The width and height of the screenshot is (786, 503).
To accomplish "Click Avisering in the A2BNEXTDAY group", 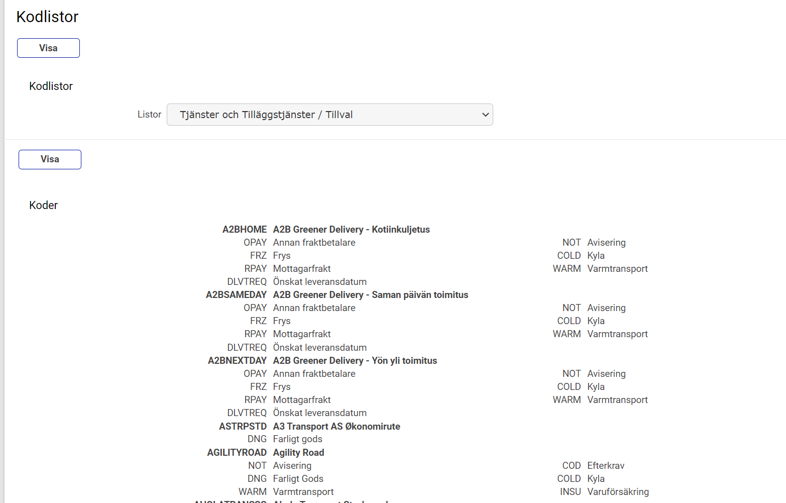I will pyautogui.click(x=607, y=373).
